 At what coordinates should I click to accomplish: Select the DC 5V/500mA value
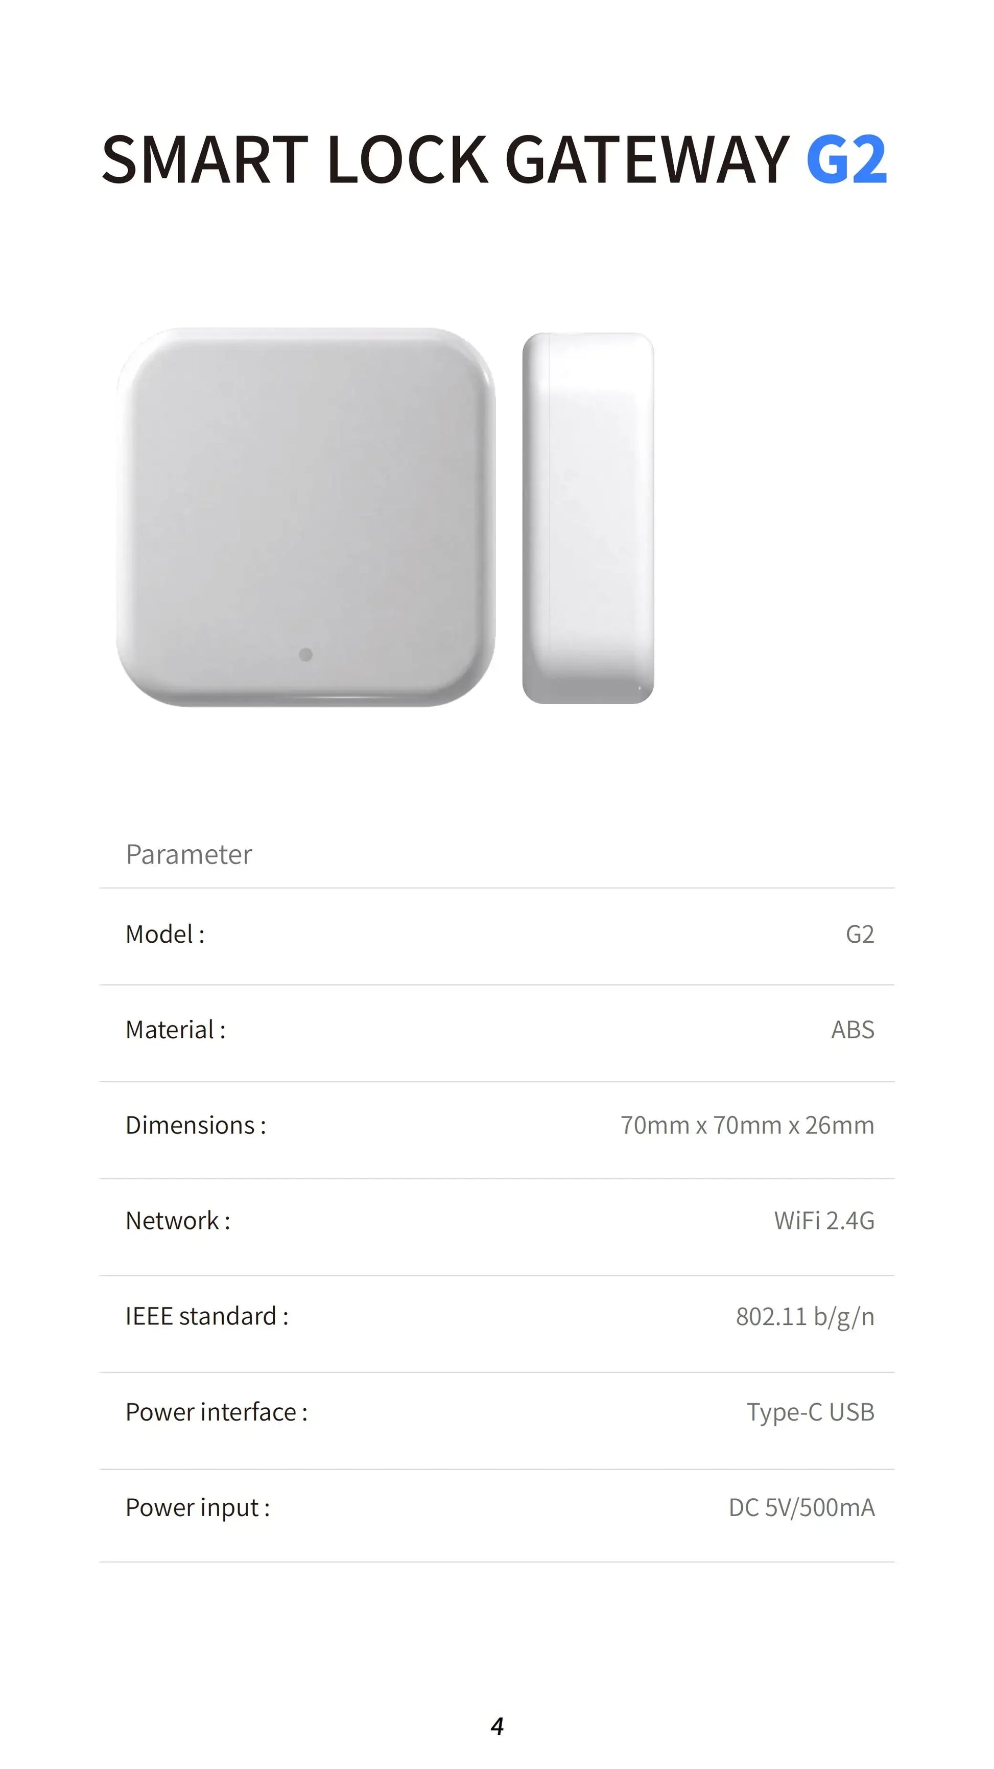(x=801, y=1507)
